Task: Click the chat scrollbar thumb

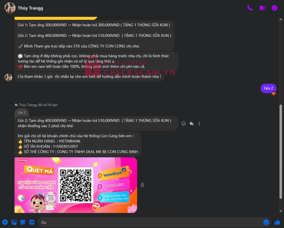Action: [280, 152]
